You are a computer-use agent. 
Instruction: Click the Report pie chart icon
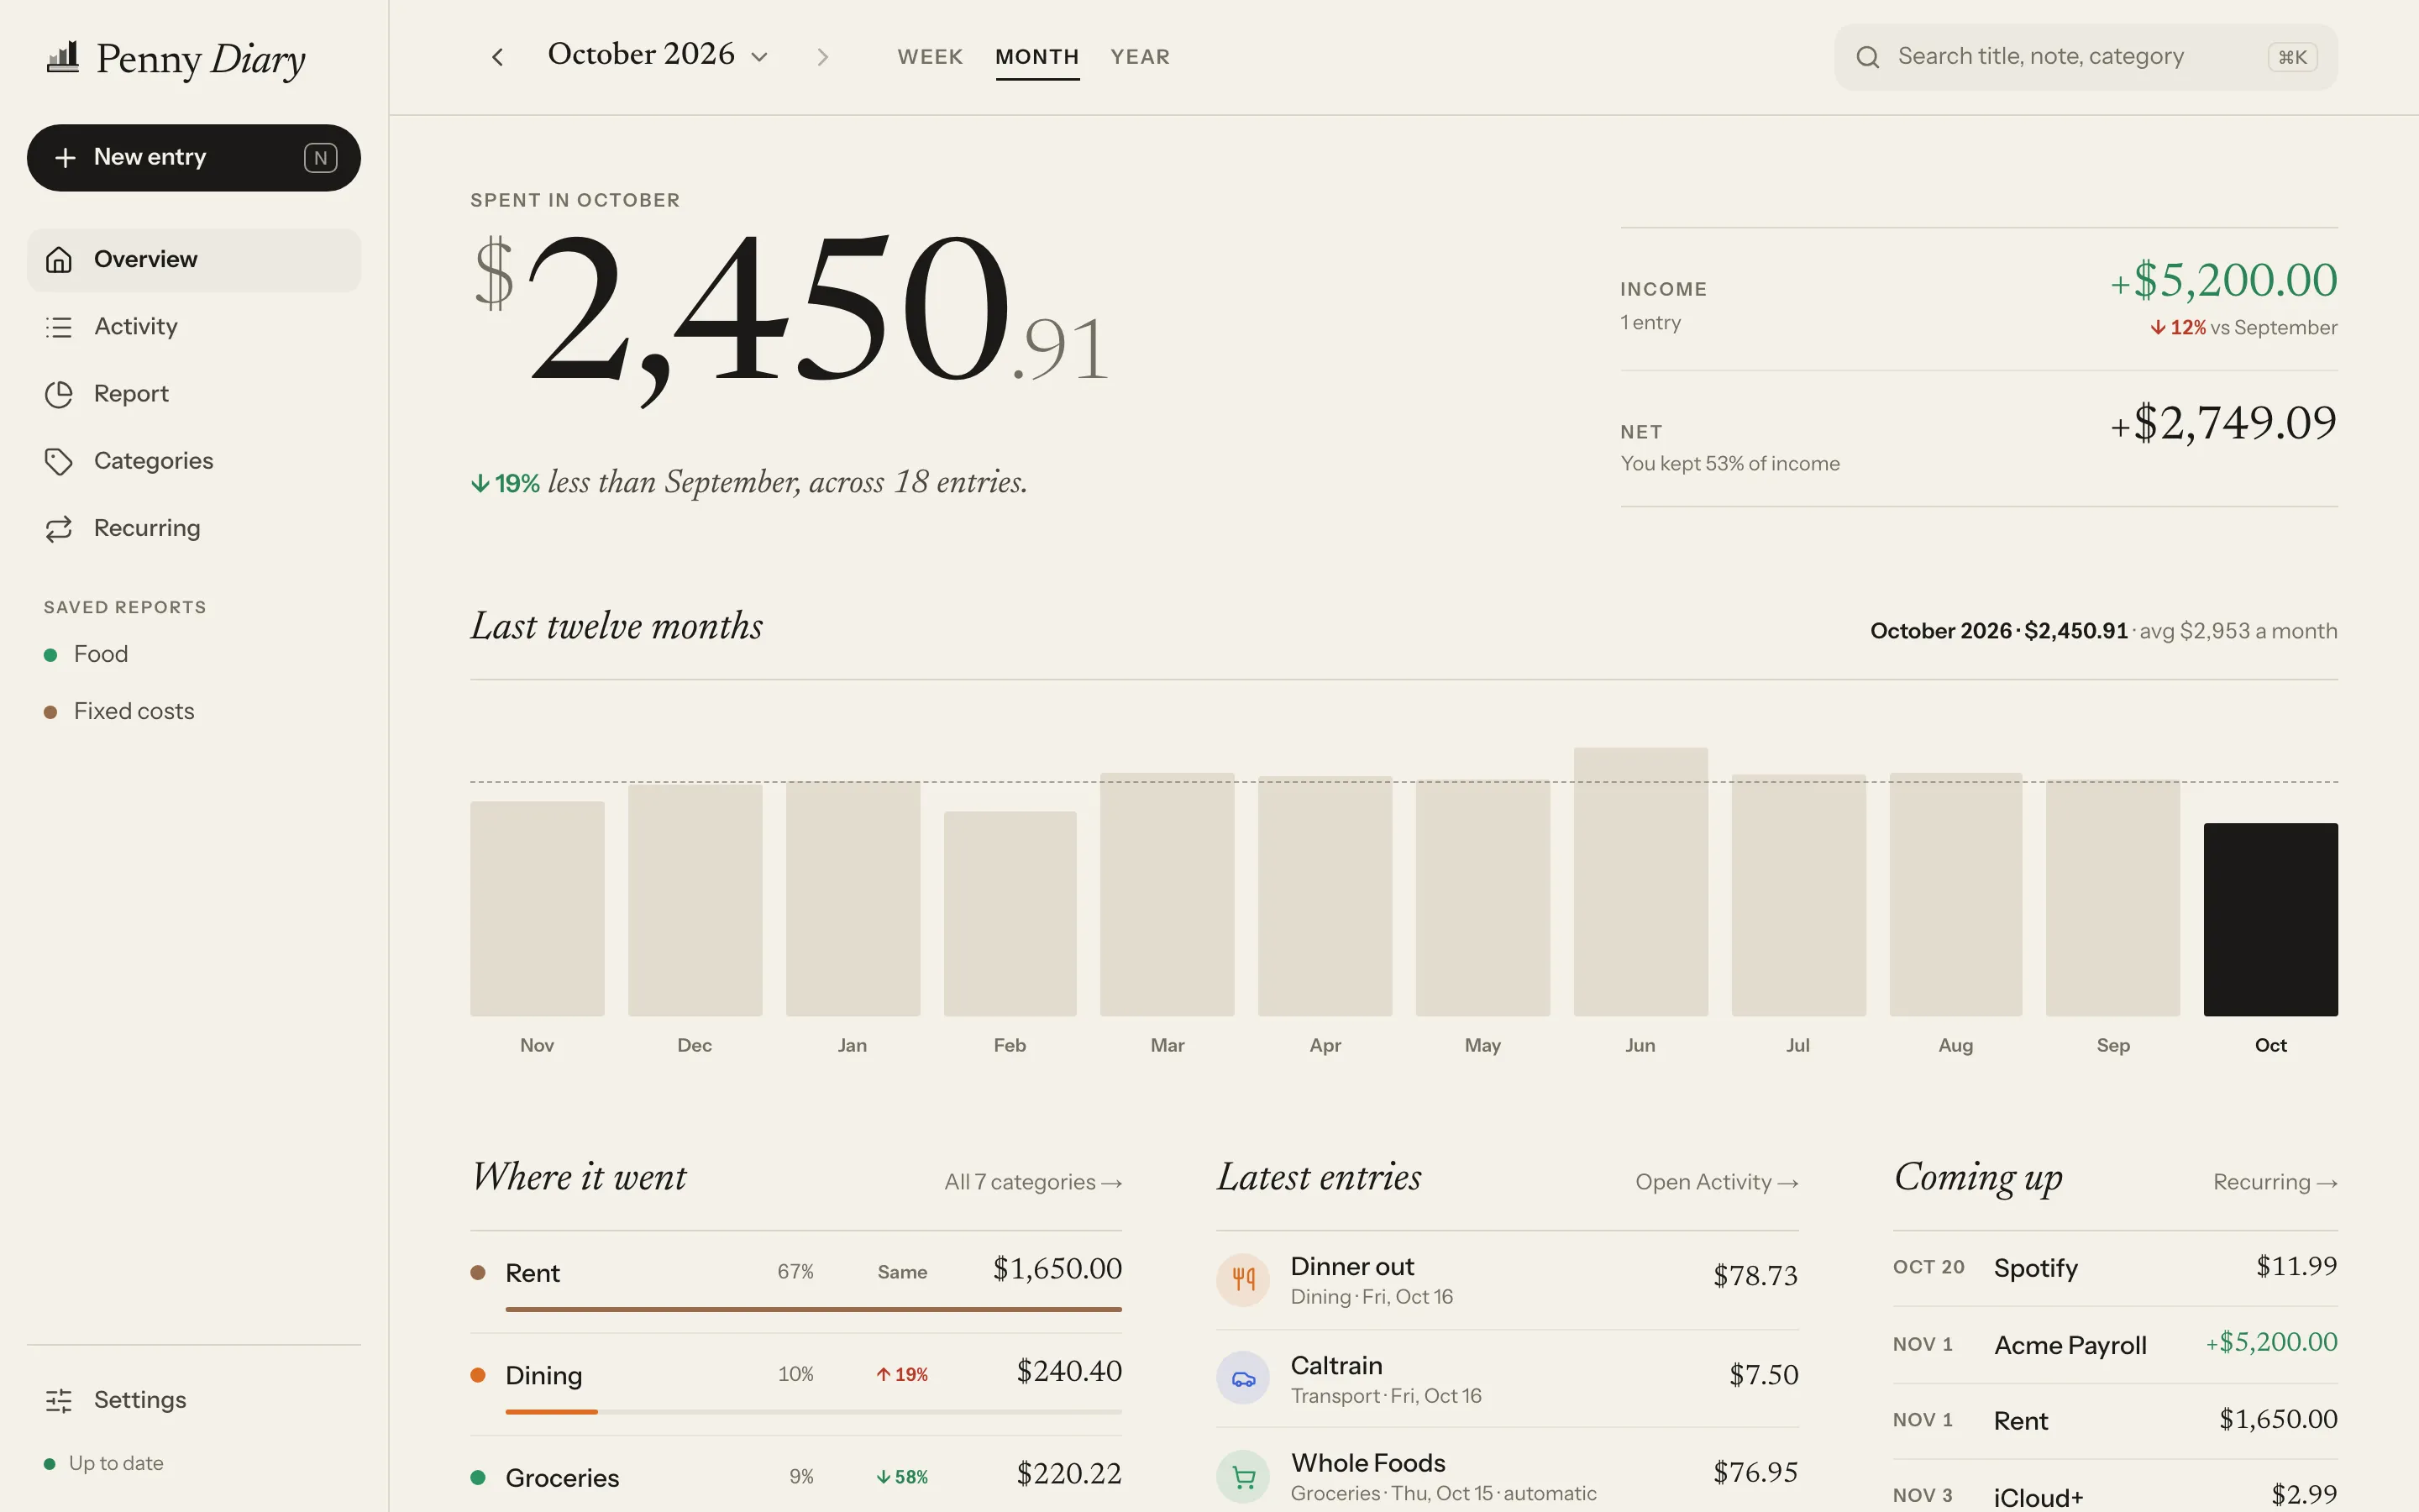(59, 394)
